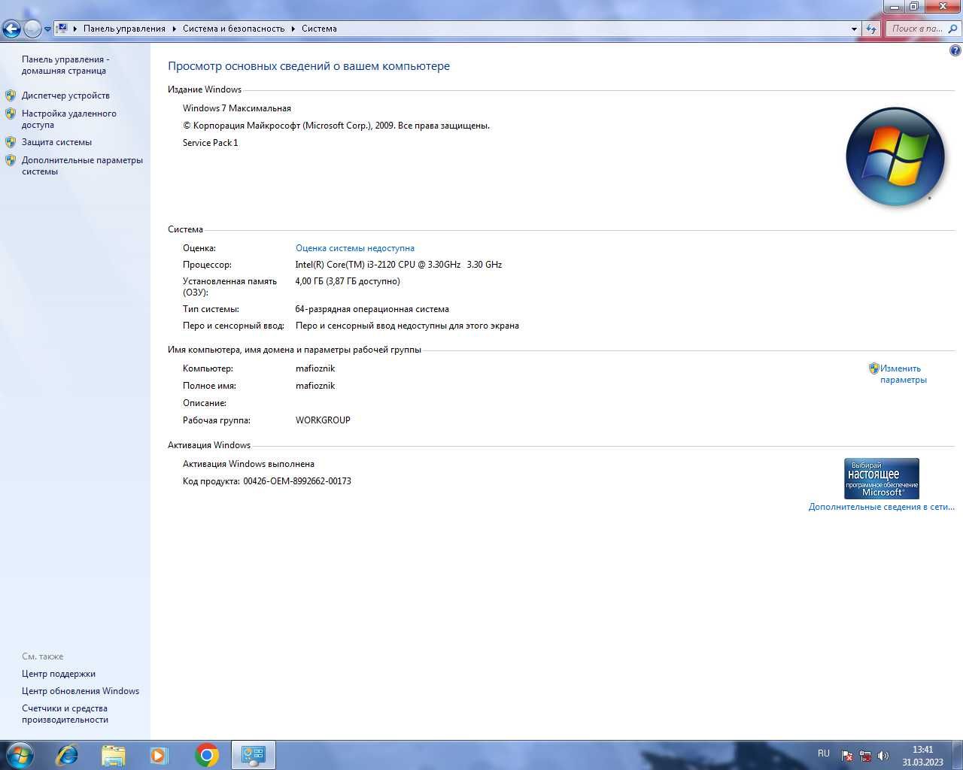
Task: Open 'Дополнительные сведения в сети...' link
Action: (881, 507)
